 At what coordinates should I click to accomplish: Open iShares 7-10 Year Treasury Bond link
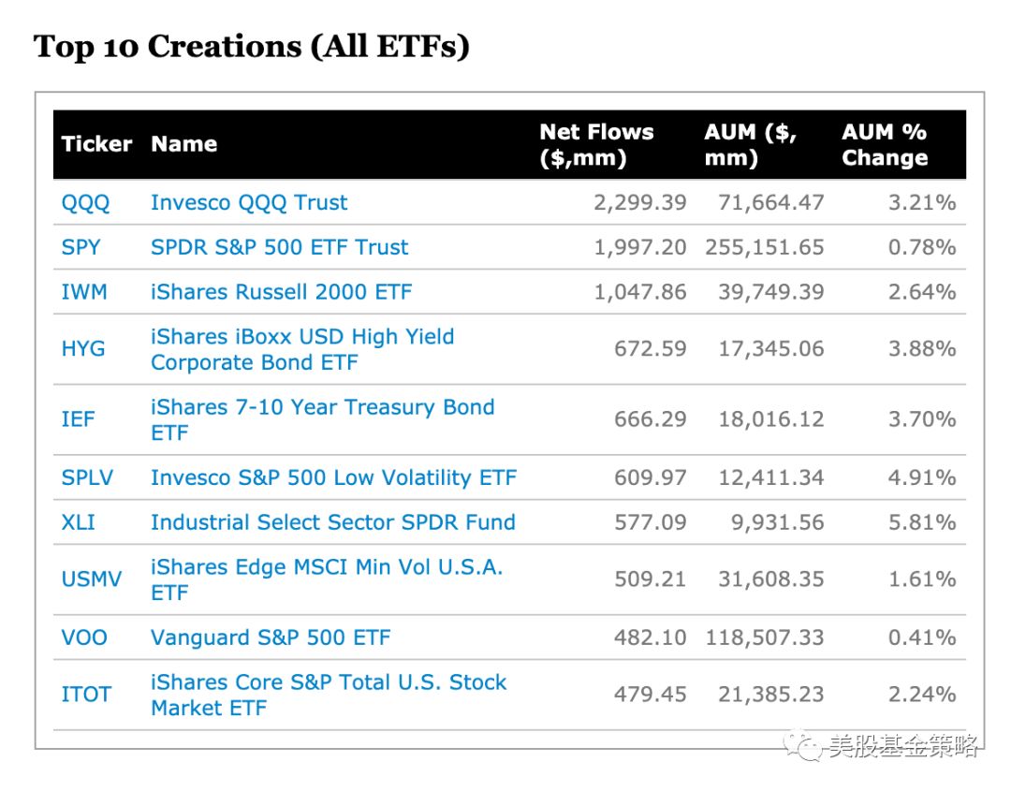coord(322,408)
